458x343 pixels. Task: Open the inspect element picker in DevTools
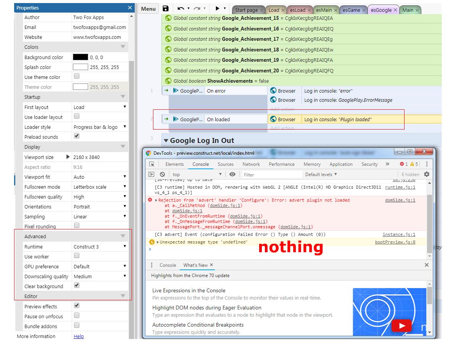[152, 164]
